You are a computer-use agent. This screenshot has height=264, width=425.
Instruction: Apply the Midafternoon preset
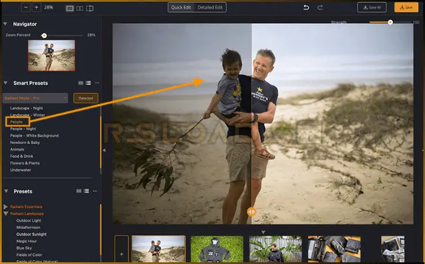[x=28, y=227]
